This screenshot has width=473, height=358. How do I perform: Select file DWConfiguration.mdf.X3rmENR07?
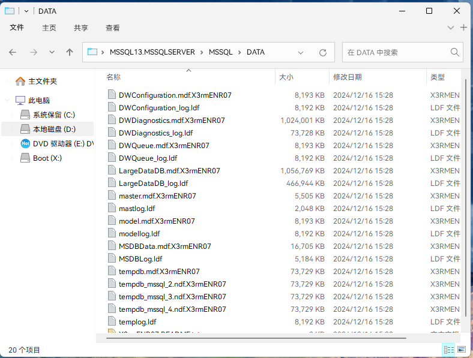(x=175, y=95)
